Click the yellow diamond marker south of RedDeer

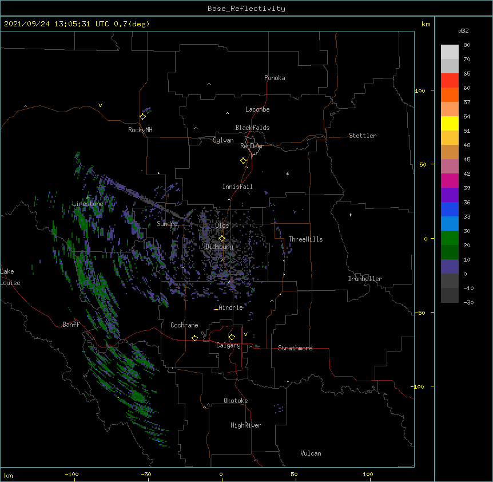pos(243,161)
